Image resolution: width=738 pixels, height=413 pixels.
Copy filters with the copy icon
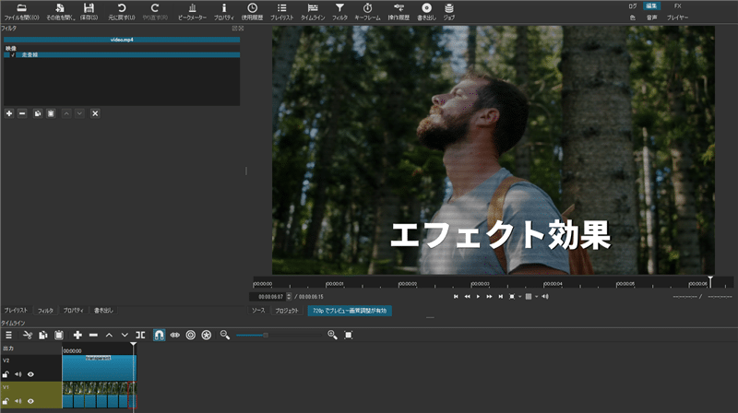pyautogui.click(x=38, y=113)
